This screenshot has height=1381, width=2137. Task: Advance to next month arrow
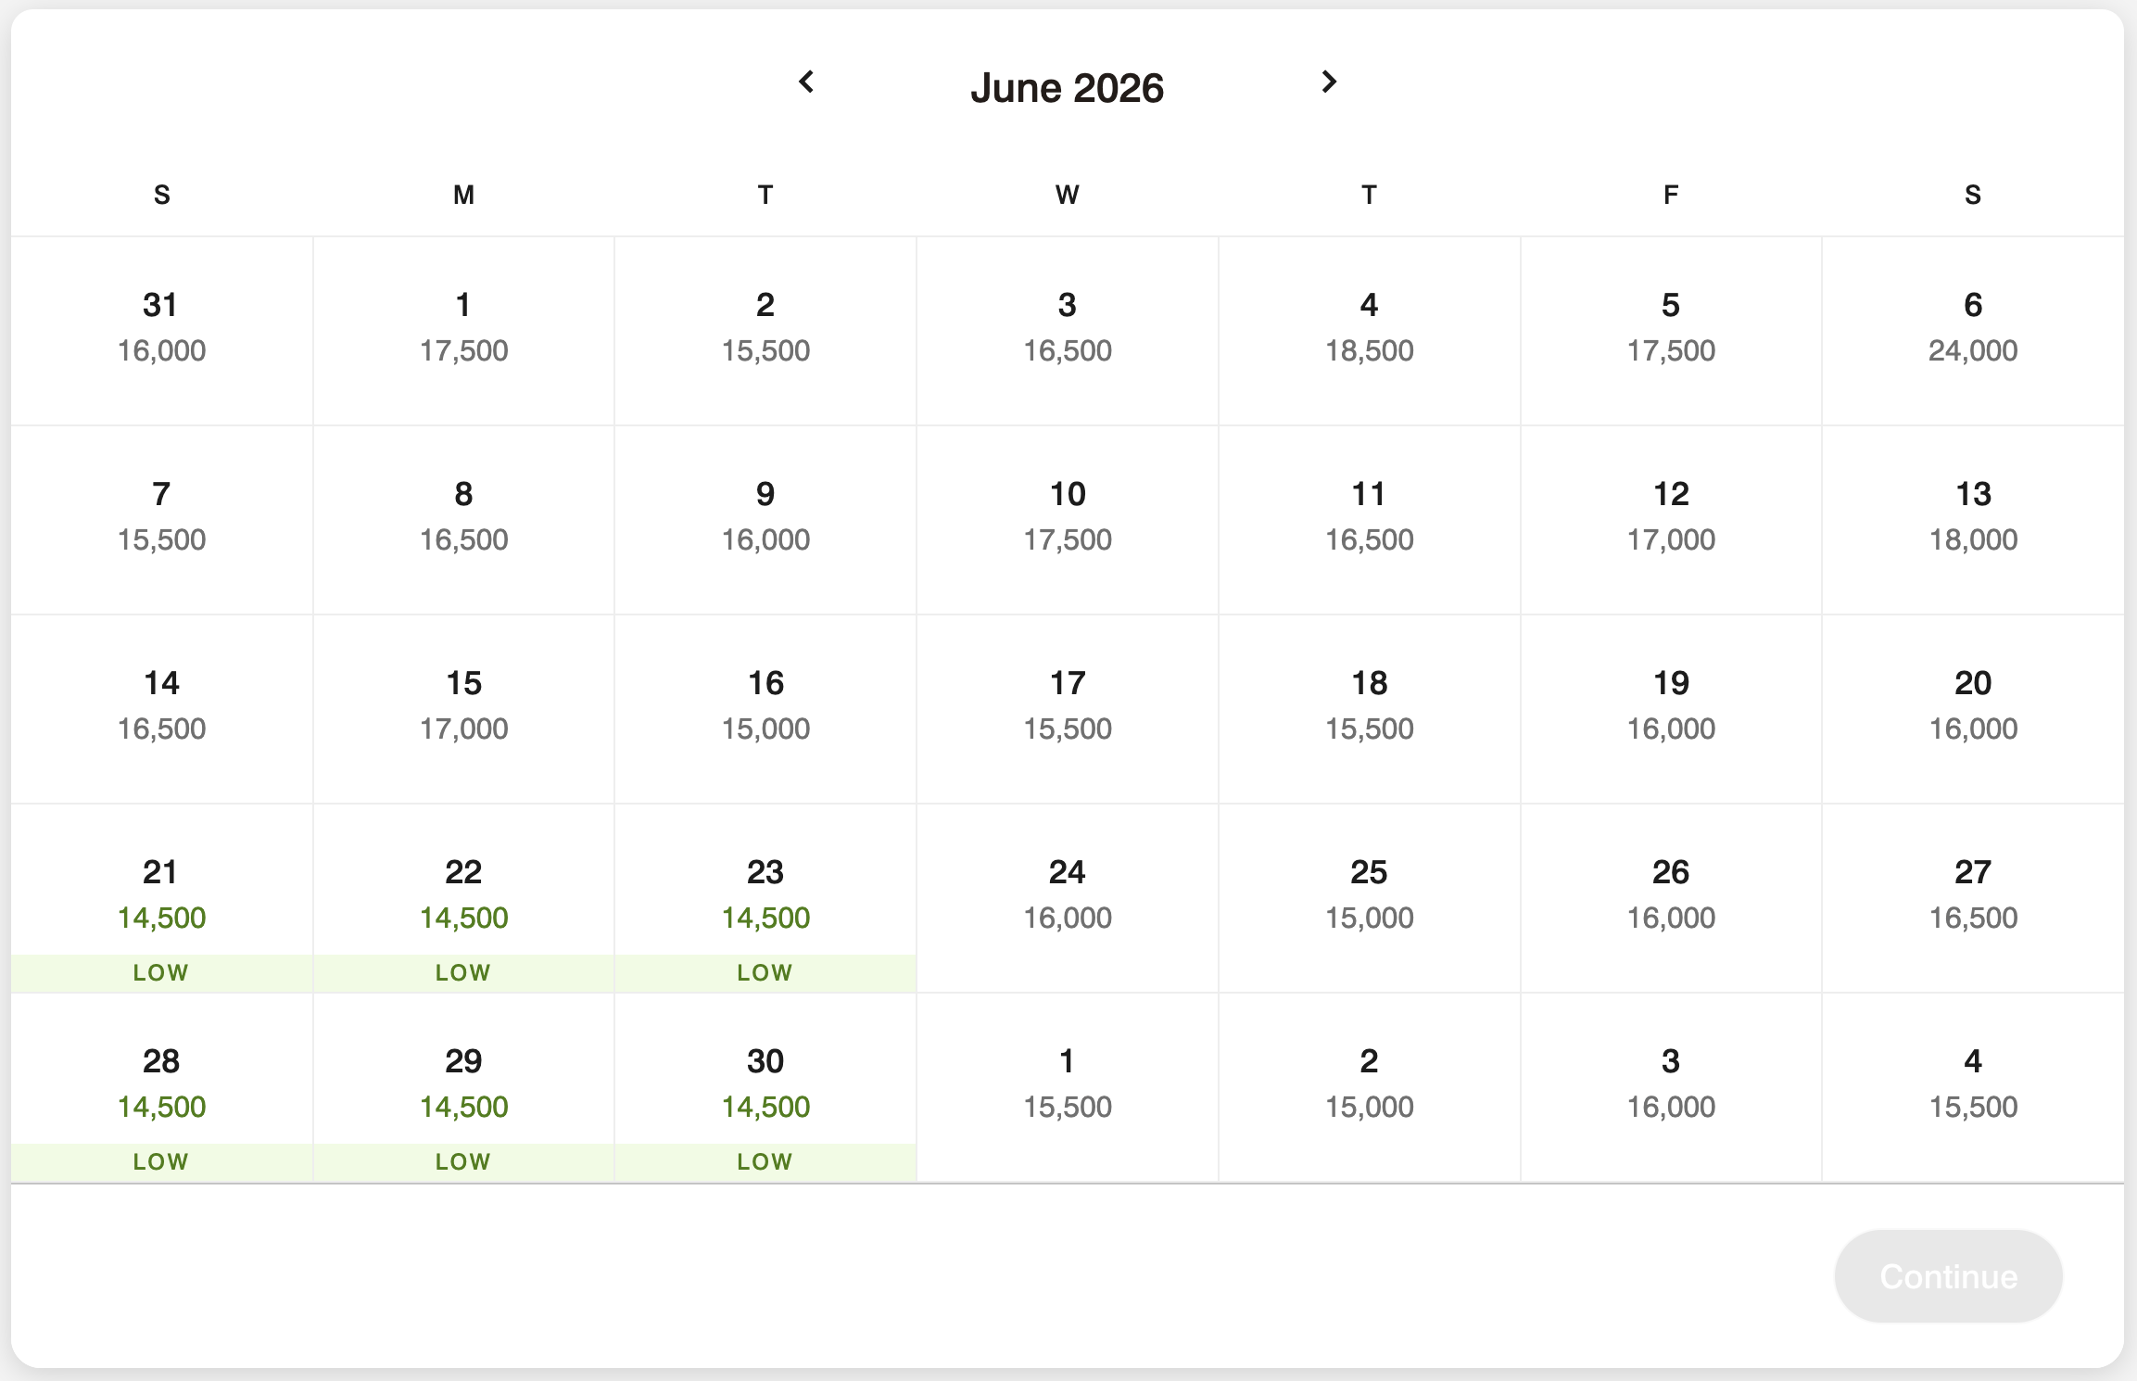click(1329, 82)
